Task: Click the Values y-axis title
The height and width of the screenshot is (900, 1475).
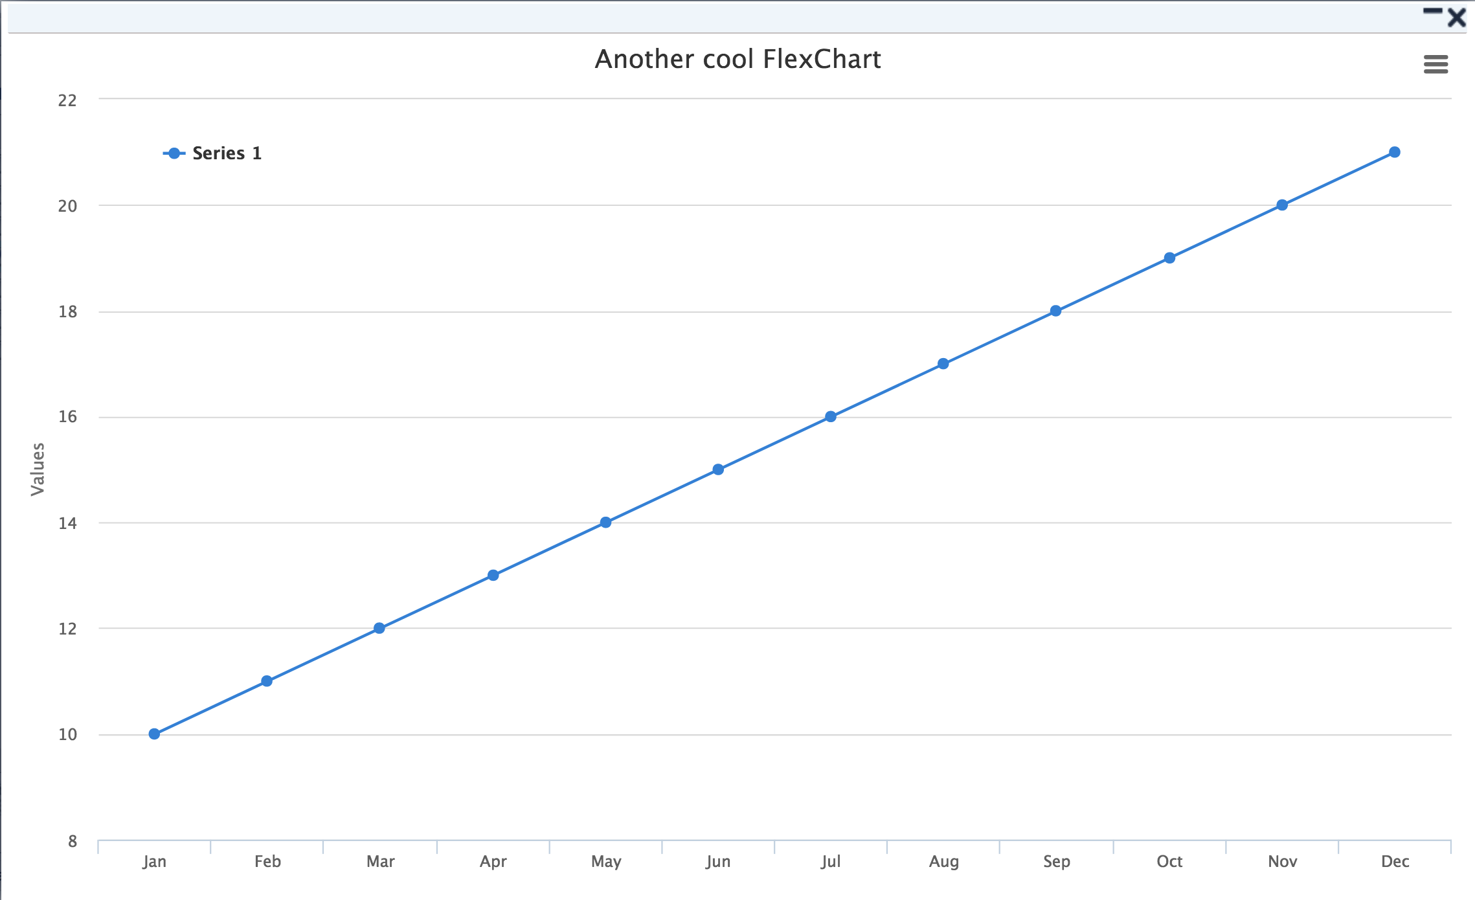Action: [38, 469]
